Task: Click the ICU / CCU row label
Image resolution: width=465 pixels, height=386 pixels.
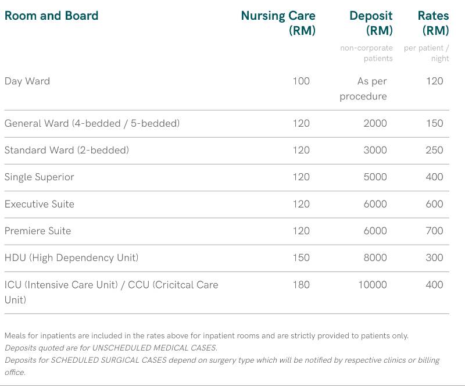Action: point(111,292)
